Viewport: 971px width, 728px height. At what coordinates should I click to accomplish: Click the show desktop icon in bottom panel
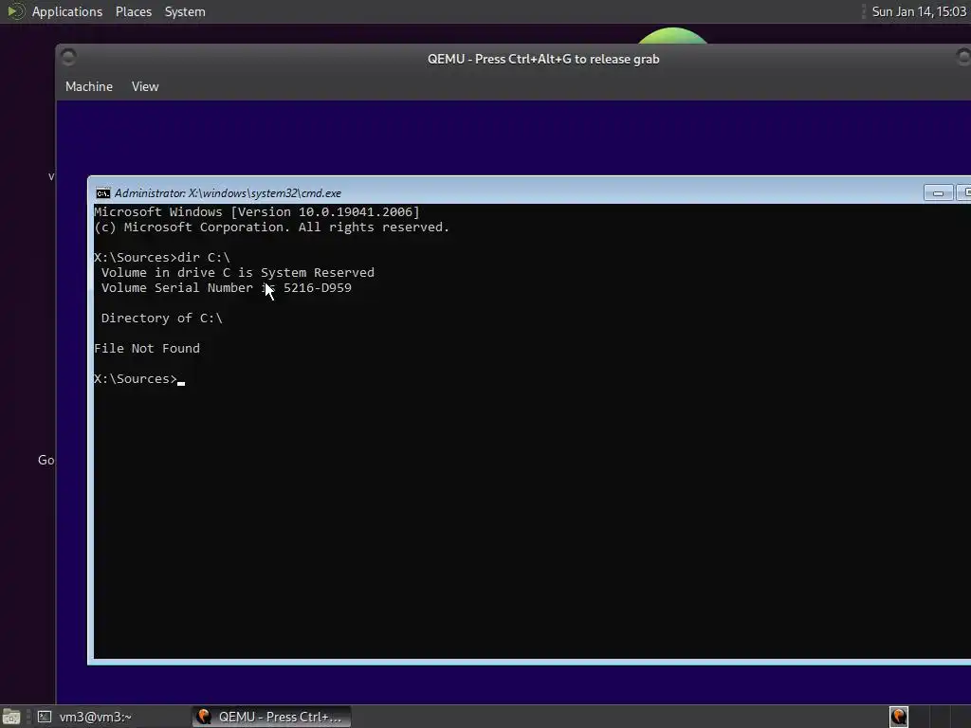11,717
